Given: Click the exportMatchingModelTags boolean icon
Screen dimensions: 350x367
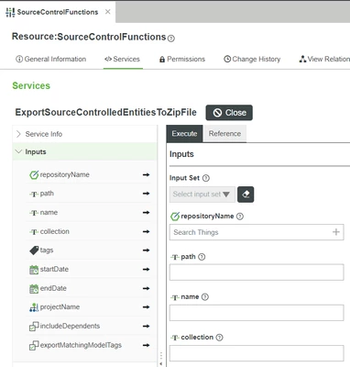Looking at the screenshot, I should 34,345.
